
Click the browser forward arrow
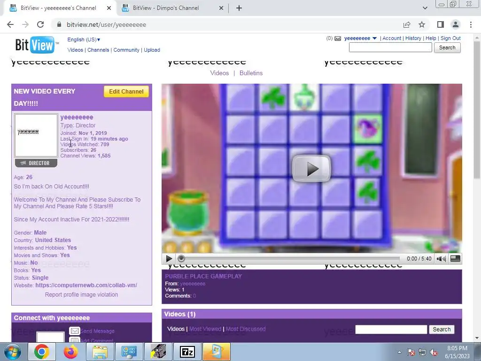25,24
